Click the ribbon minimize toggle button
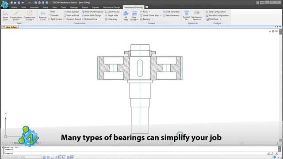The image size is (283, 159). click(x=147, y=7)
